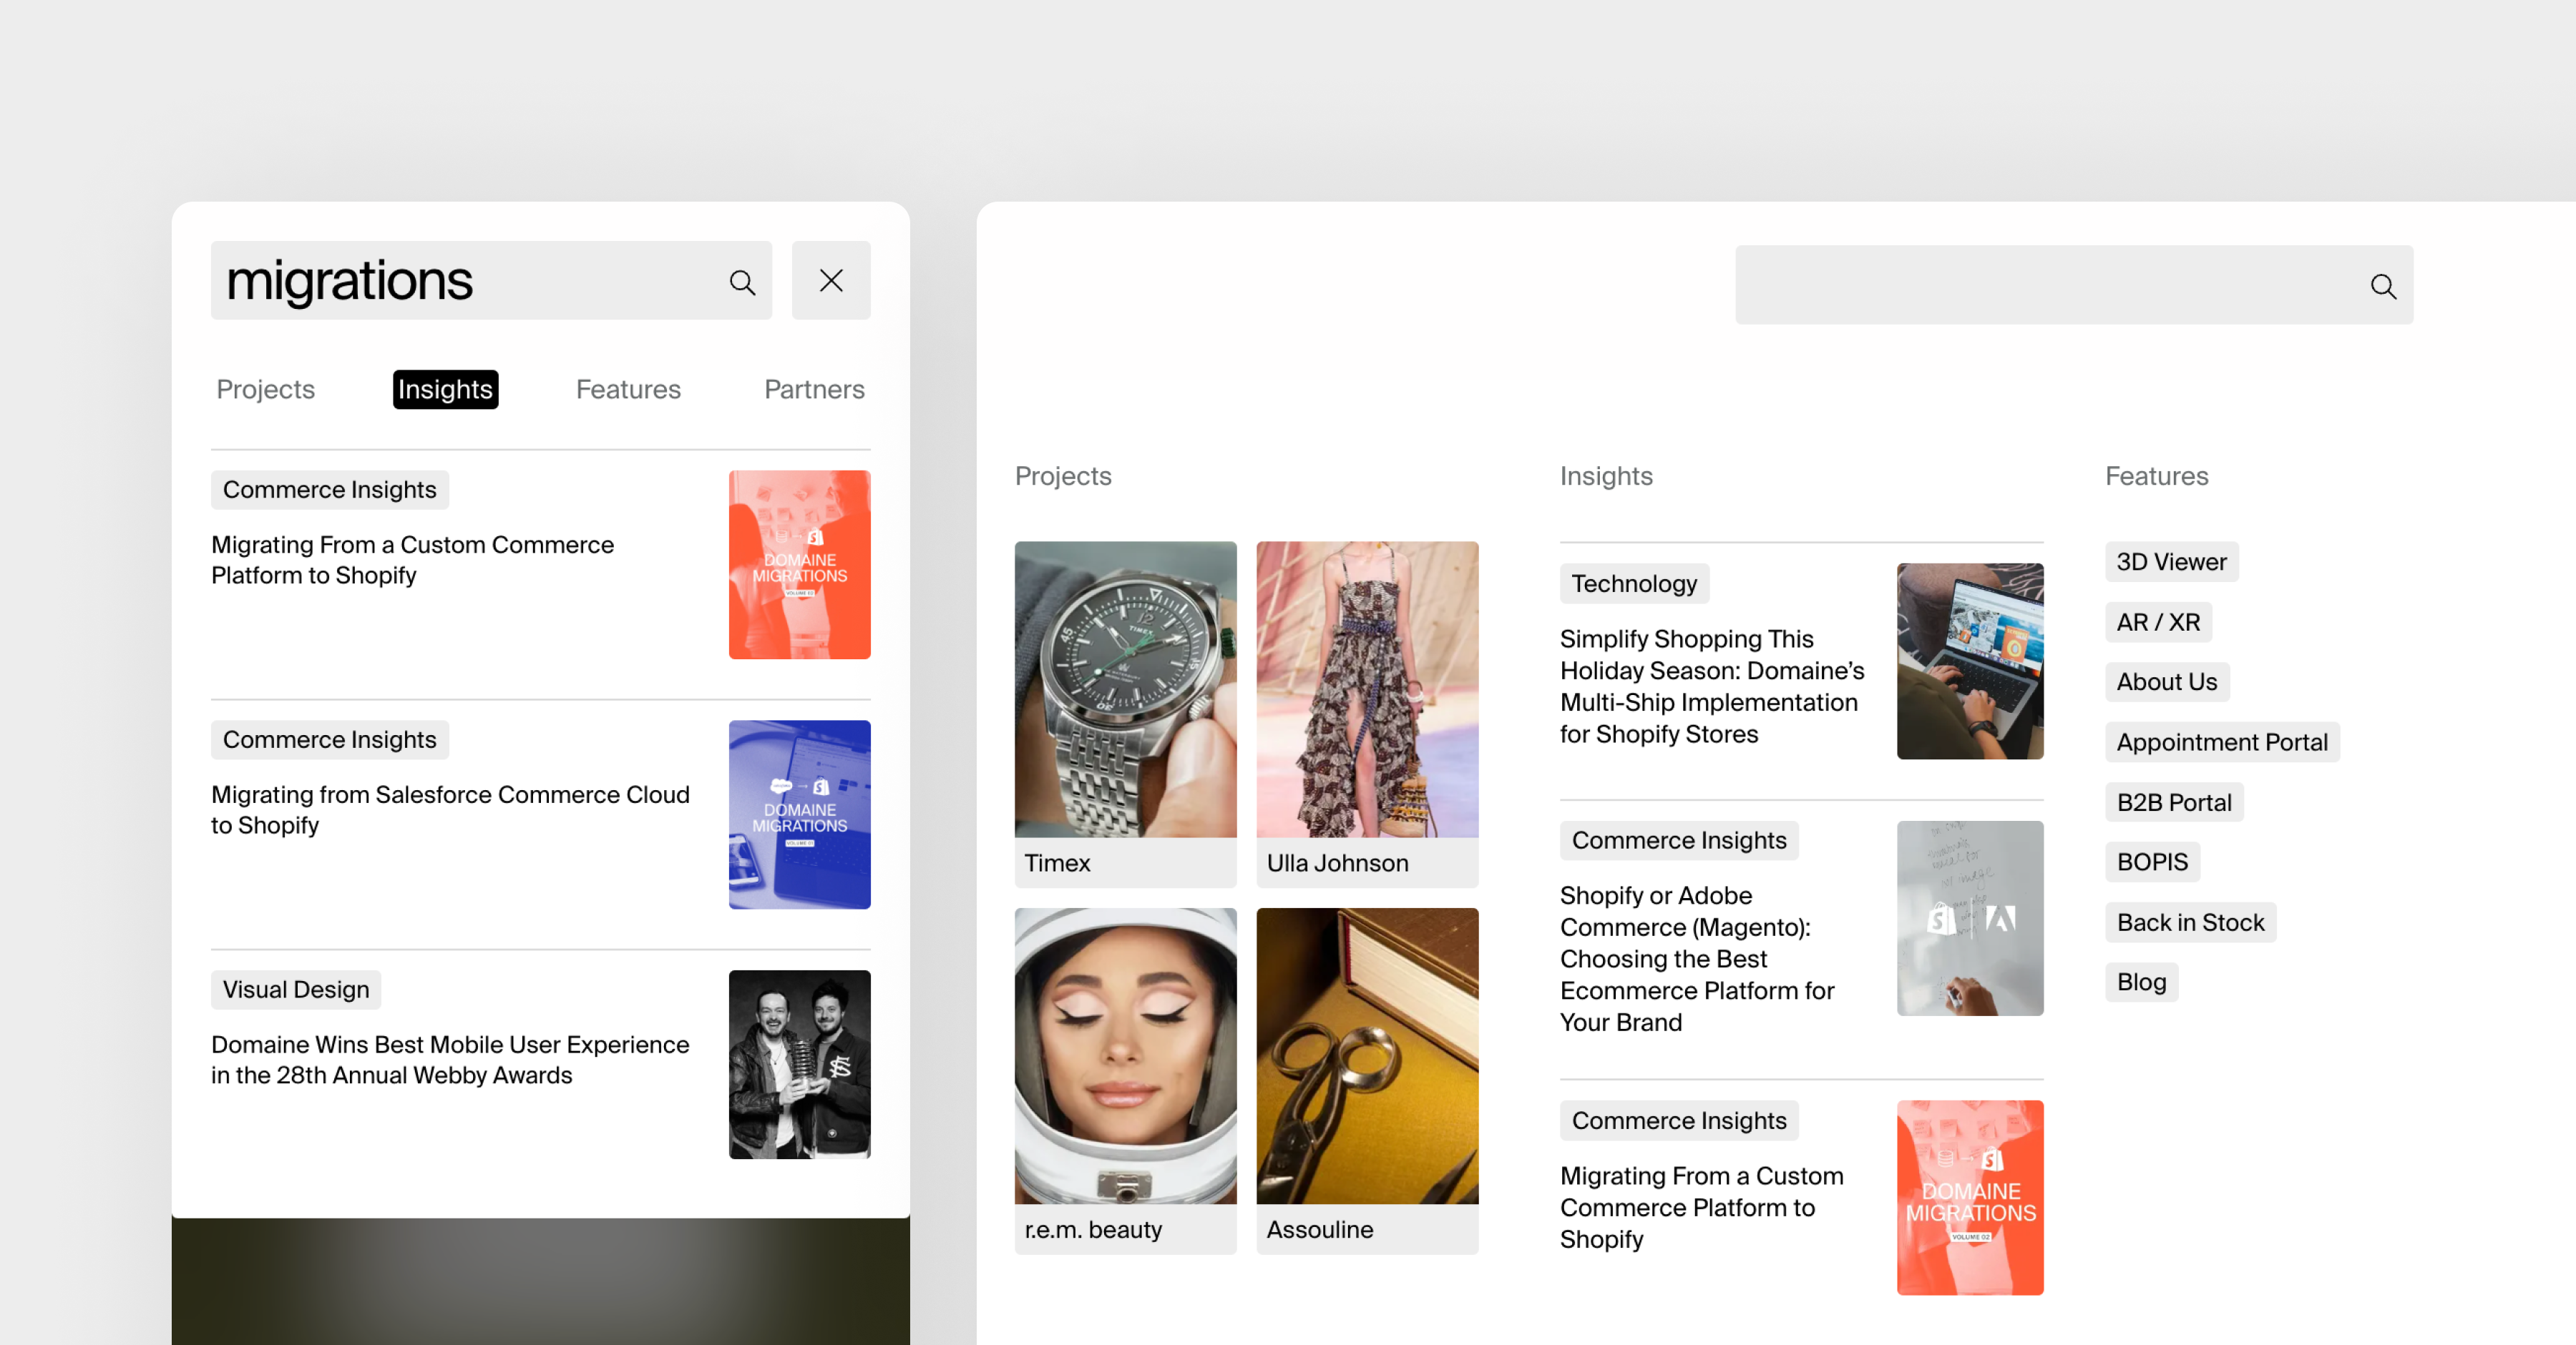Viewport: 2576px width, 1345px height.
Task: Open 'Migrating From a Custom Commerce Platform' search result
Action: point(412,560)
